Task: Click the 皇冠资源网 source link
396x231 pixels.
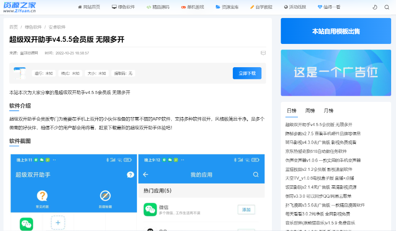Action: tap(29, 53)
